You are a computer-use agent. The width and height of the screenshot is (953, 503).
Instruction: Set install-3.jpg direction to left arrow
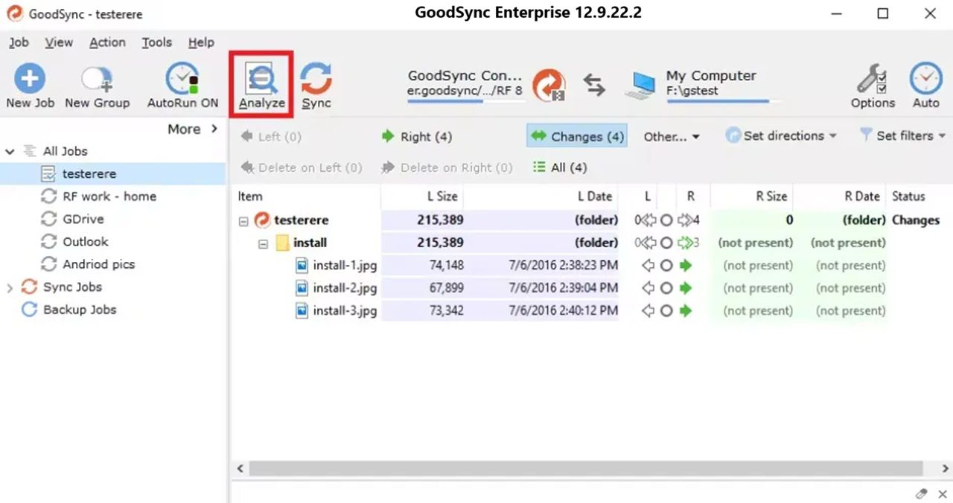(648, 310)
